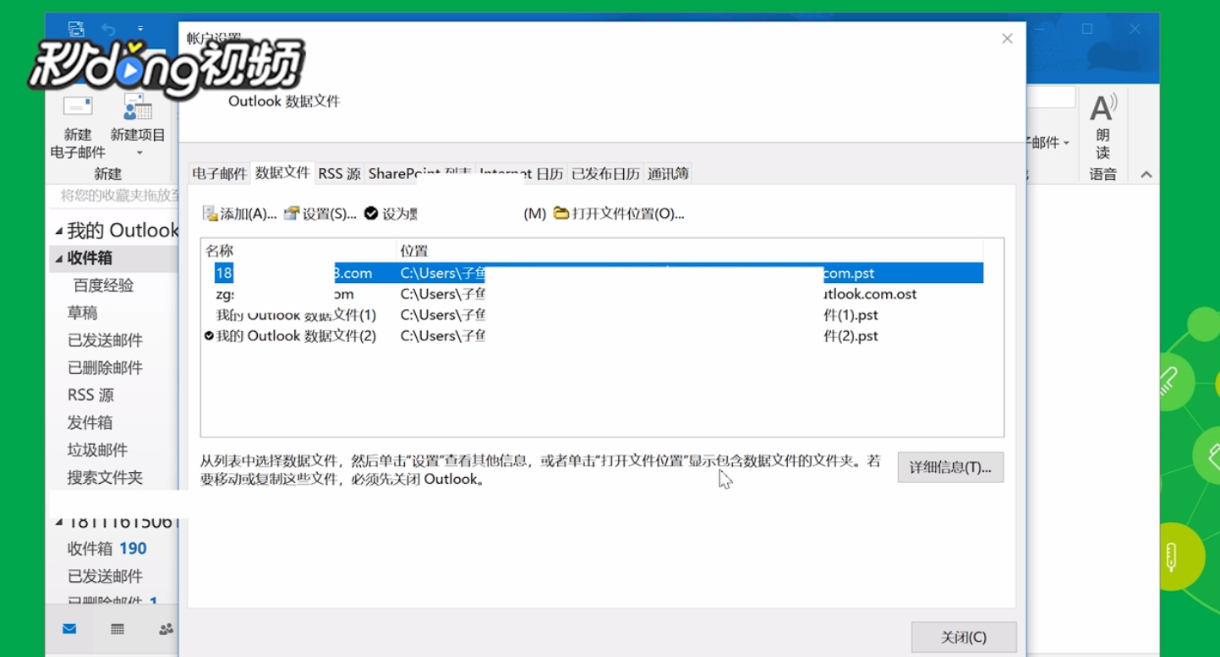
Task: Click the 名称 column header
Action: pyautogui.click(x=298, y=251)
